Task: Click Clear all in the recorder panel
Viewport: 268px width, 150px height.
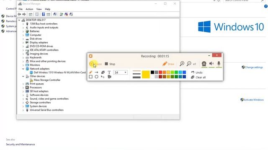Action: [x=198, y=77]
